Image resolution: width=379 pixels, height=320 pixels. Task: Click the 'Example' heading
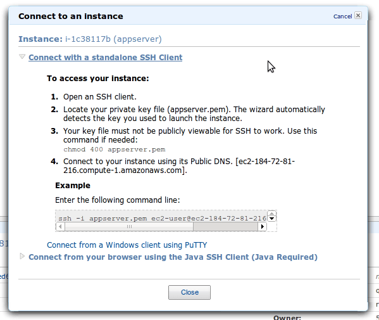[x=73, y=186]
